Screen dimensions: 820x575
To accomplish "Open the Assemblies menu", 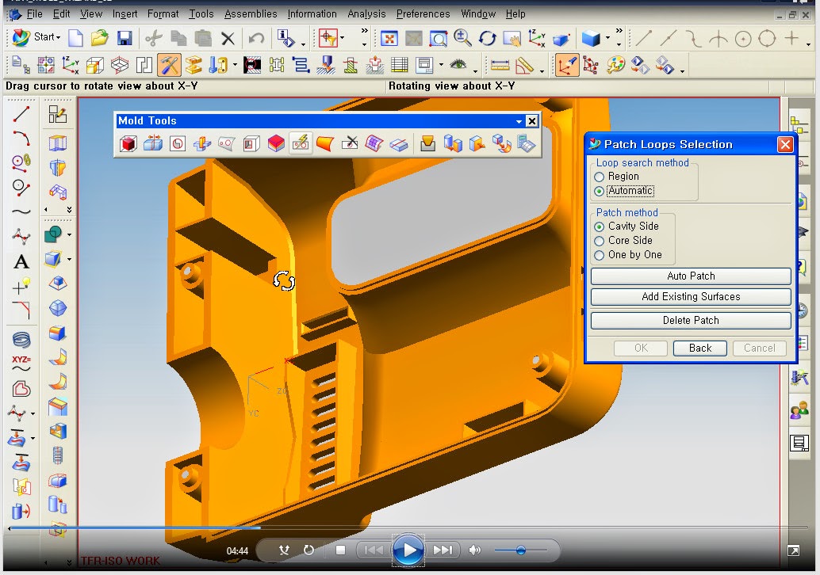I will tap(251, 13).
